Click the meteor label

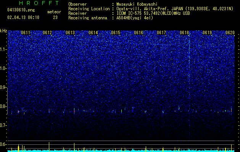(54, 12)
